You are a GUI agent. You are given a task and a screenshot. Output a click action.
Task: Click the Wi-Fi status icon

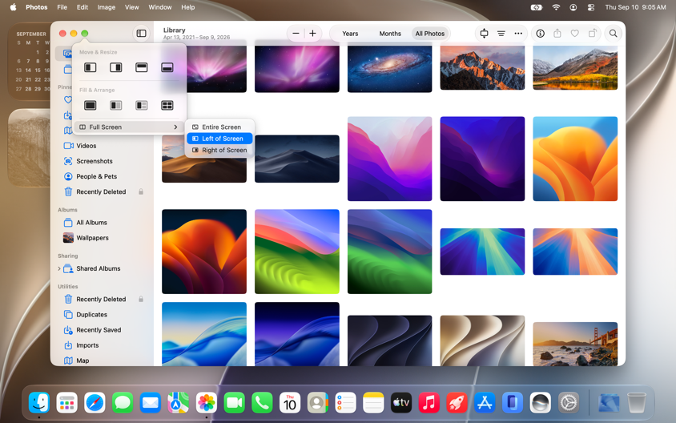(556, 7)
